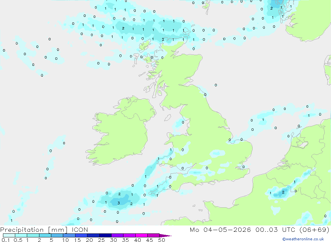Click the 45–50 mm legend color swatch

click(x=153, y=235)
